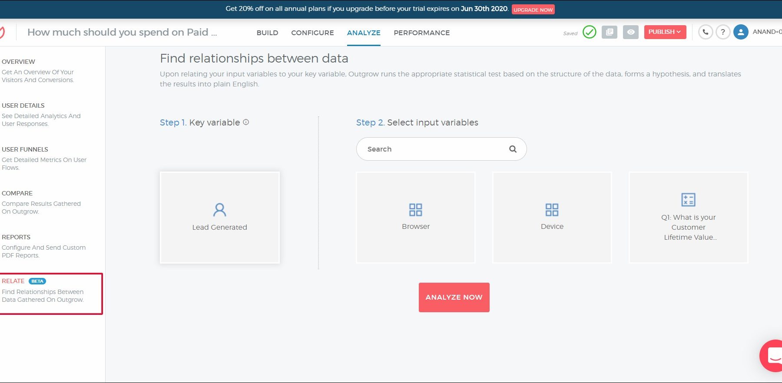782x383 pixels.
Task: Open User Funnels in the sidebar
Action: coord(25,149)
